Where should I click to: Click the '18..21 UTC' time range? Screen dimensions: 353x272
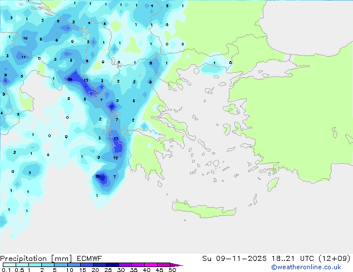coord(293,259)
